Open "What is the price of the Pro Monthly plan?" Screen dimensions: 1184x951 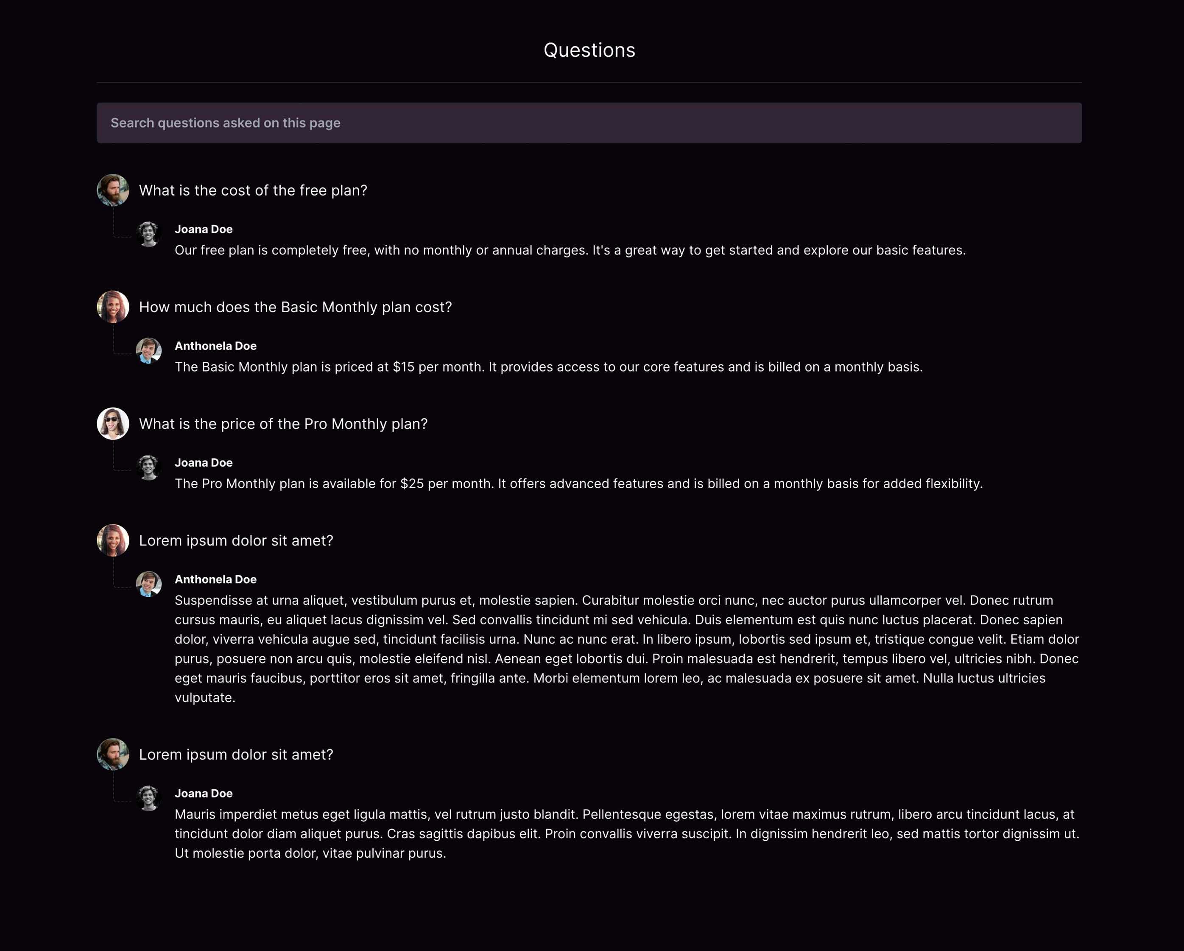283,424
